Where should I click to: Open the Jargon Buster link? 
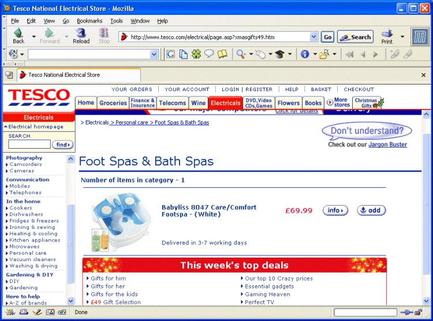(x=388, y=145)
